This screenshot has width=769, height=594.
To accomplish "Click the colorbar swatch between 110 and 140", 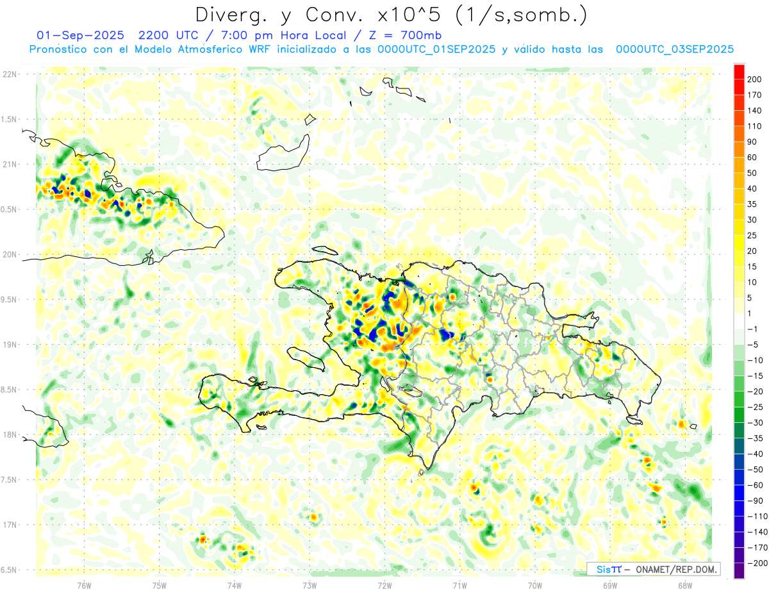I will pos(739,119).
